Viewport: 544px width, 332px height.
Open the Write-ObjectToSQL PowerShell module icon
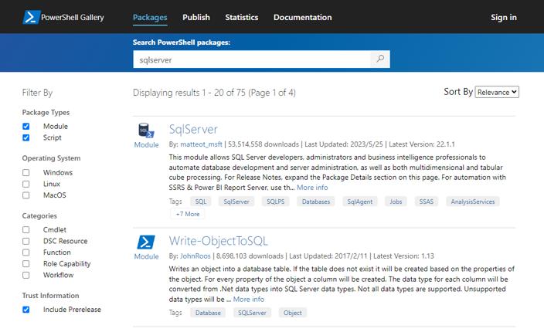coord(146,242)
